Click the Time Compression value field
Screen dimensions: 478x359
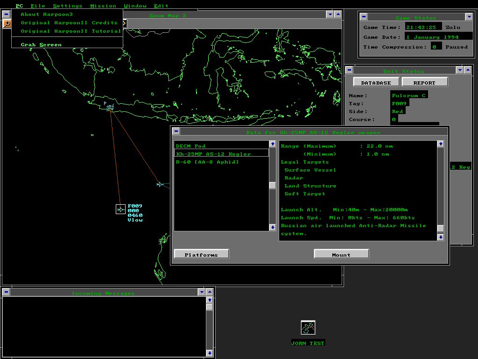[436, 47]
